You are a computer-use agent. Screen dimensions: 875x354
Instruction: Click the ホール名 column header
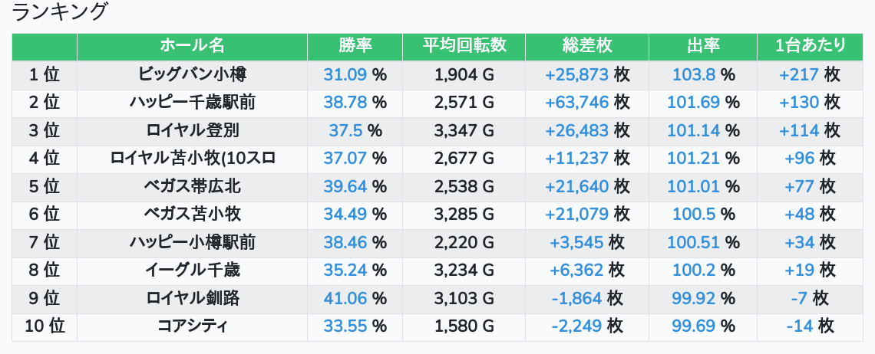(x=192, y=46)
